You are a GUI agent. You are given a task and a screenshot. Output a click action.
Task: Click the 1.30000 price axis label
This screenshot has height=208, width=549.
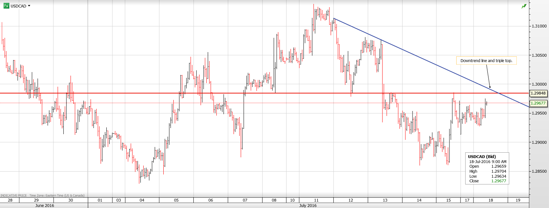(x=539, y=84)
